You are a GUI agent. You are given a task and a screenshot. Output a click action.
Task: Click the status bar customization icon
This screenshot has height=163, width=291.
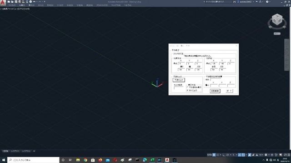coord(289,155)
